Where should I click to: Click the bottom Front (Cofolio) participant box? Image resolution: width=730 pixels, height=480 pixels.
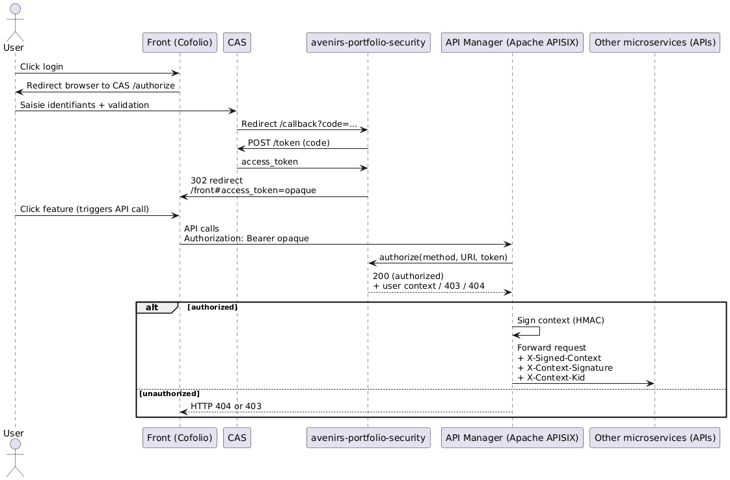click(x=180, y=438)
